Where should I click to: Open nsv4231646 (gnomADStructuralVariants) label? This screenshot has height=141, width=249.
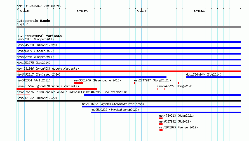pyautogui.click(x=48, y=69)
